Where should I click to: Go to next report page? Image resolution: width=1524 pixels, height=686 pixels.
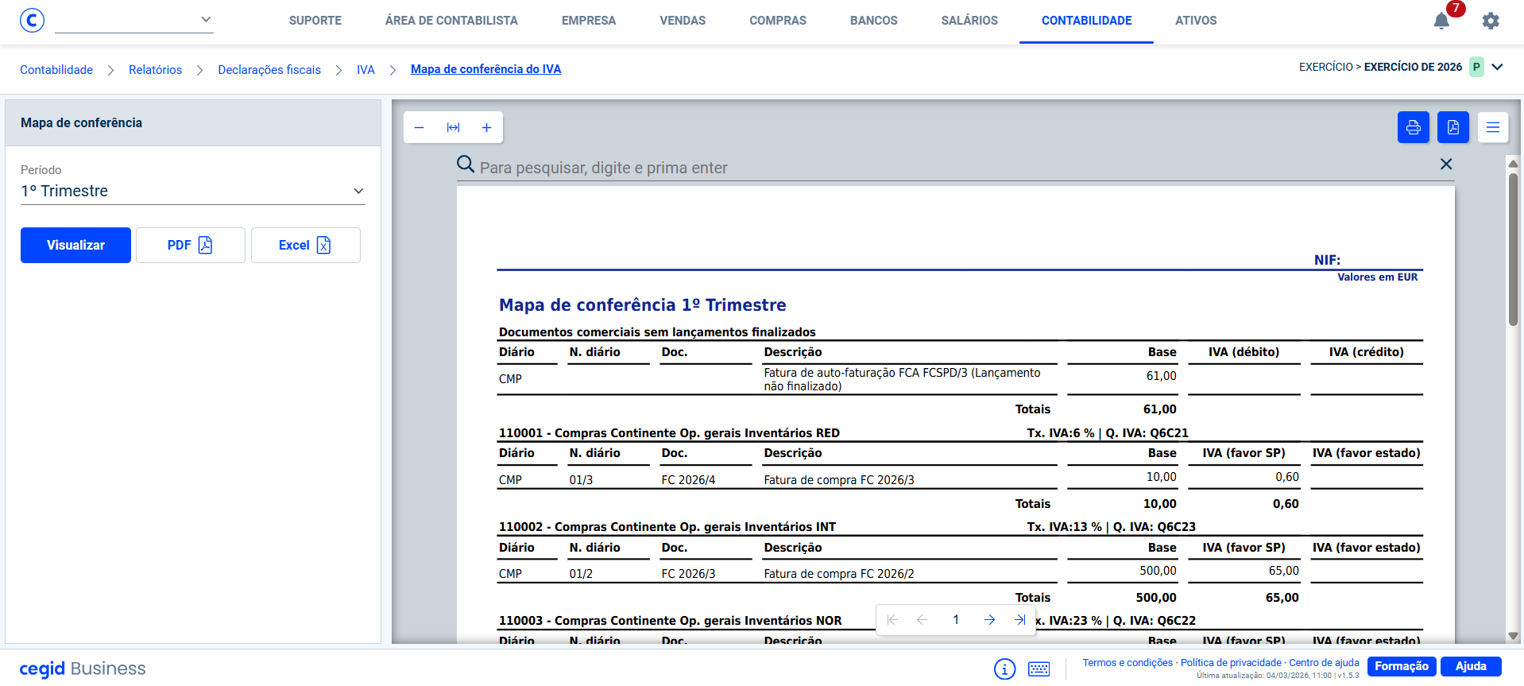(x=989, y=620)
